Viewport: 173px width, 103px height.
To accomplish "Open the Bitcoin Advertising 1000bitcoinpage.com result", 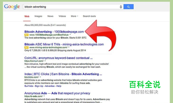I will 54,32.
